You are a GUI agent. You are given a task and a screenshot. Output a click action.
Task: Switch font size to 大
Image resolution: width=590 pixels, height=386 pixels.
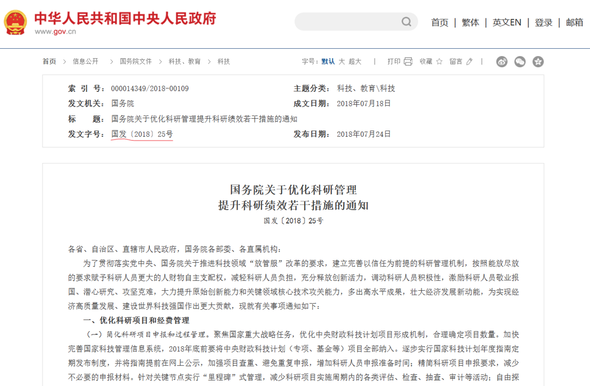(x=342, y=62)
